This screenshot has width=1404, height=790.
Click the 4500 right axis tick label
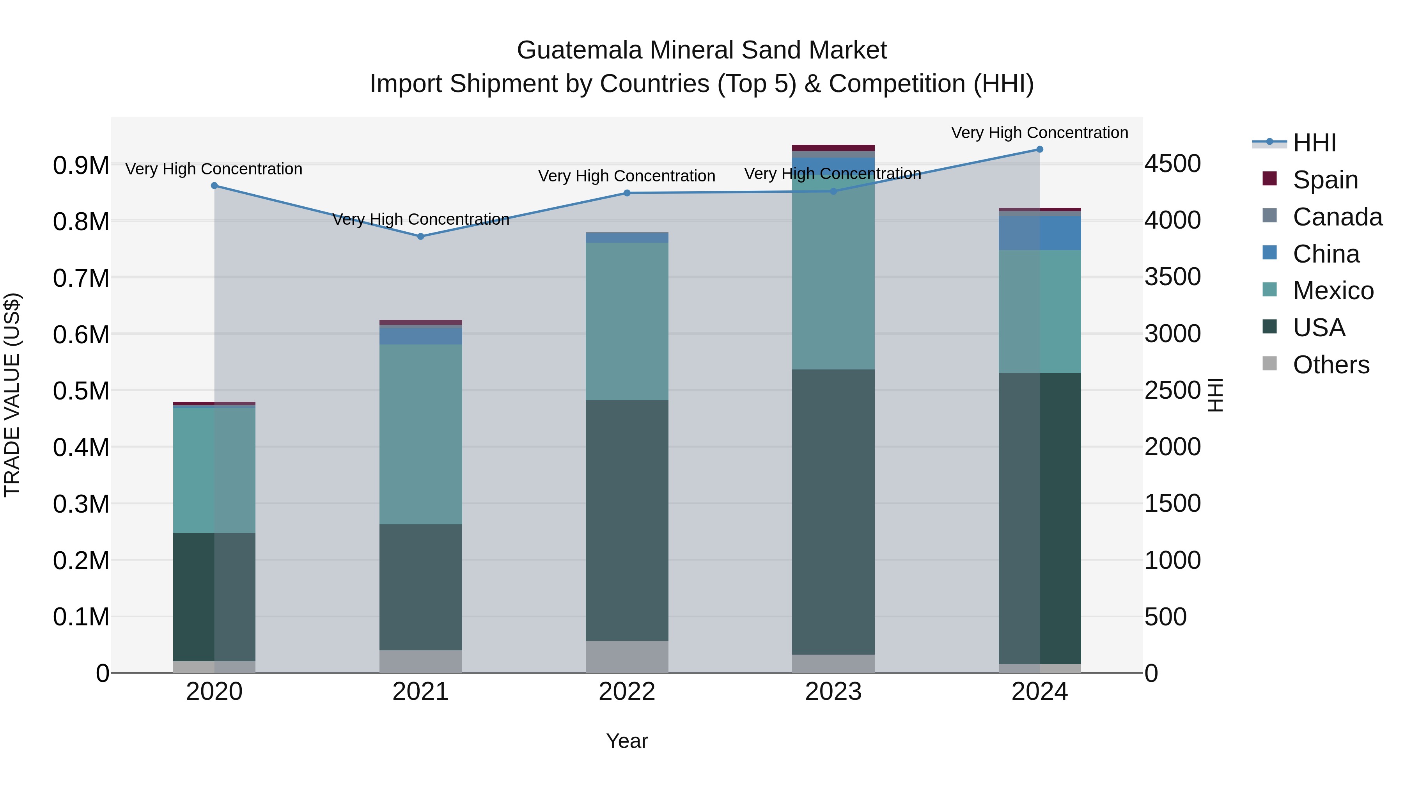click(1173, 163)
